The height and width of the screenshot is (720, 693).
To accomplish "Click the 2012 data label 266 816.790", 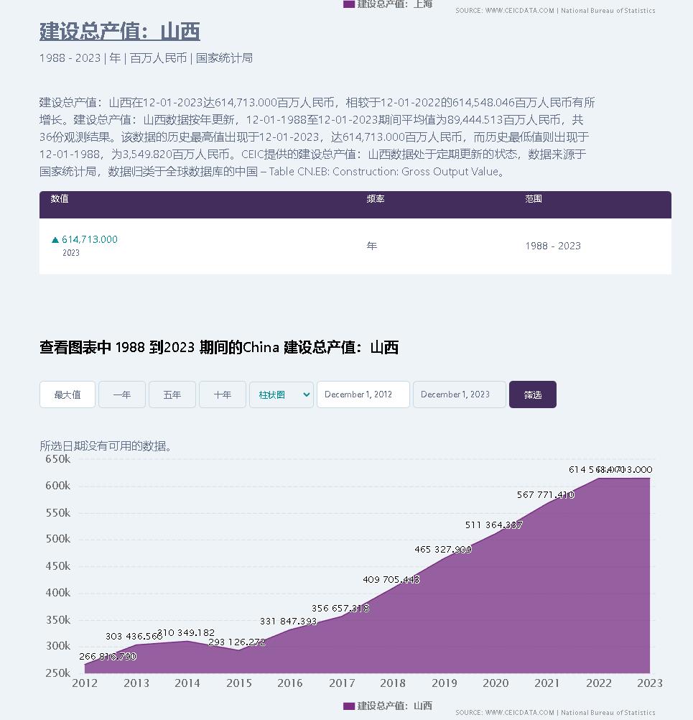I will [108, 656].
